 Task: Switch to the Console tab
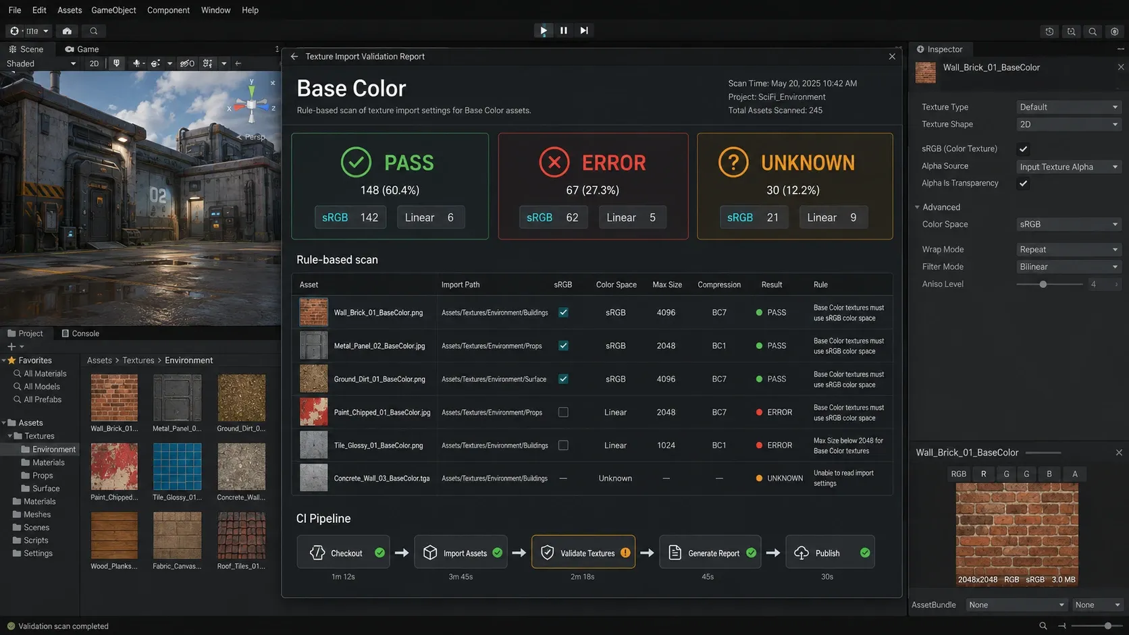pyautogui.click(x=80, y=333)
